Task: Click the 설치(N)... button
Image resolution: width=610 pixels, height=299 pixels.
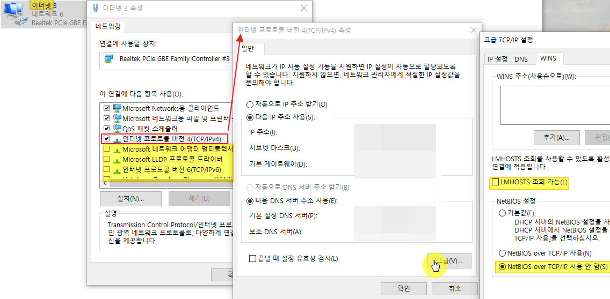Action: (130, 199)
